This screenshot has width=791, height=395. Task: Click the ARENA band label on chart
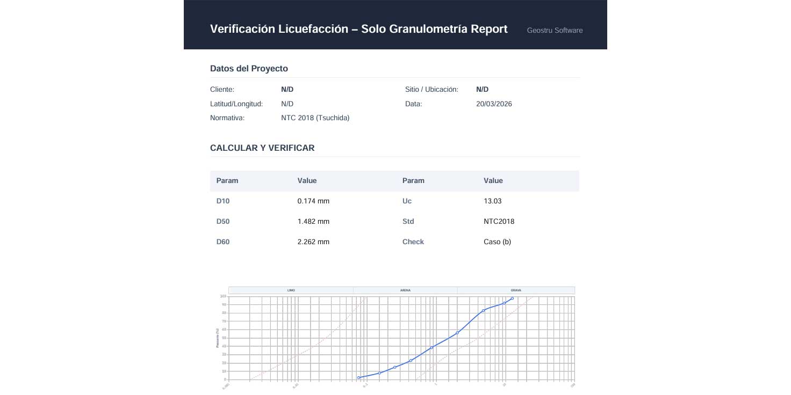(x=405, y=290)
